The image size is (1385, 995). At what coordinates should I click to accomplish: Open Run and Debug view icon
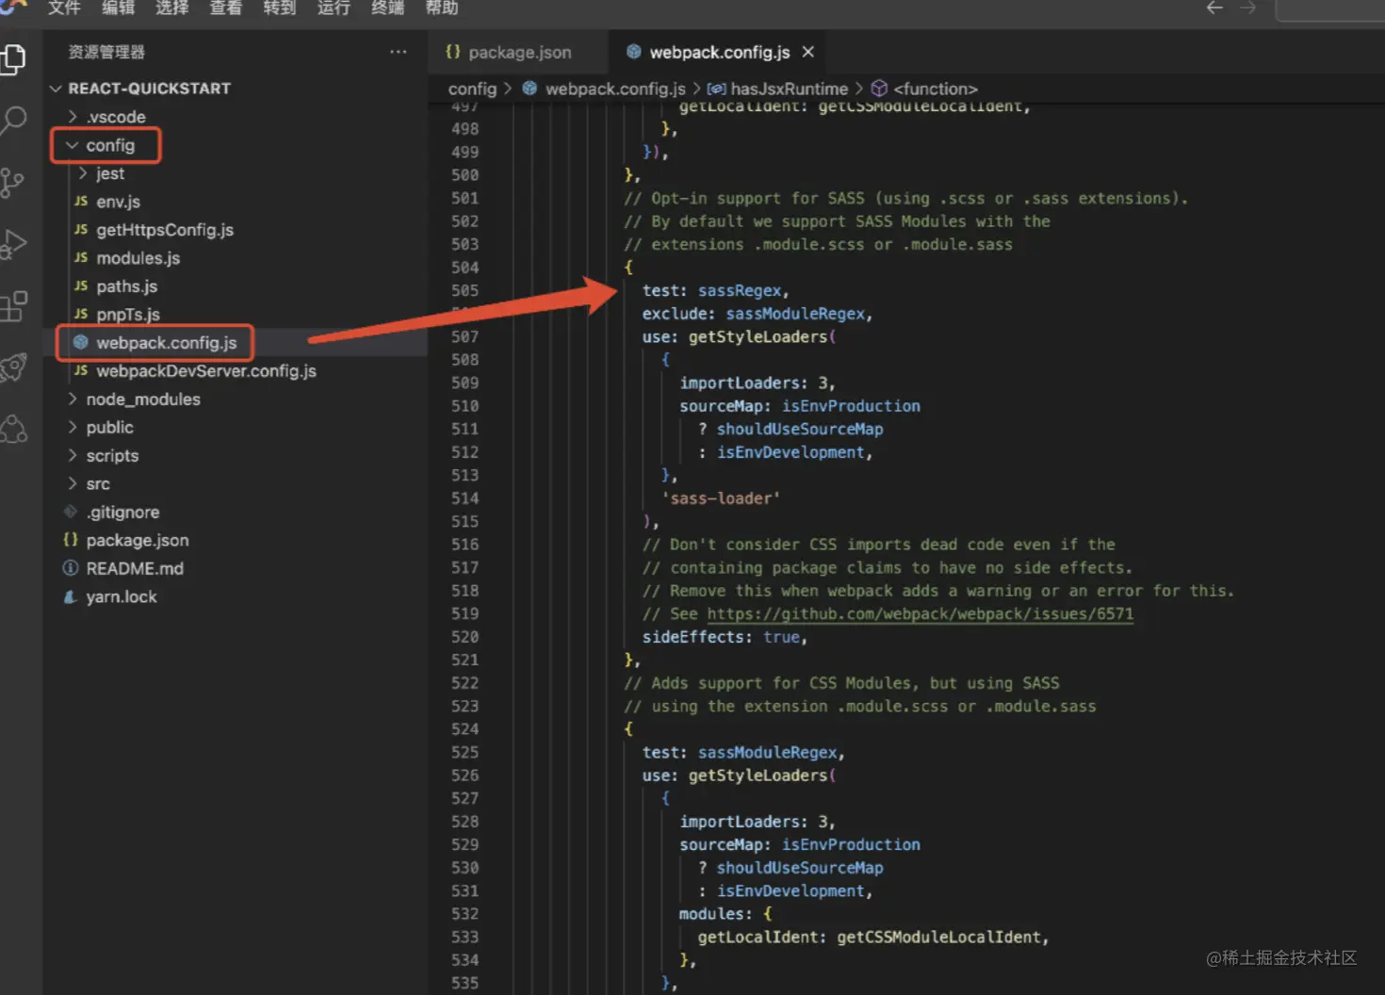(x=14, y=244)
